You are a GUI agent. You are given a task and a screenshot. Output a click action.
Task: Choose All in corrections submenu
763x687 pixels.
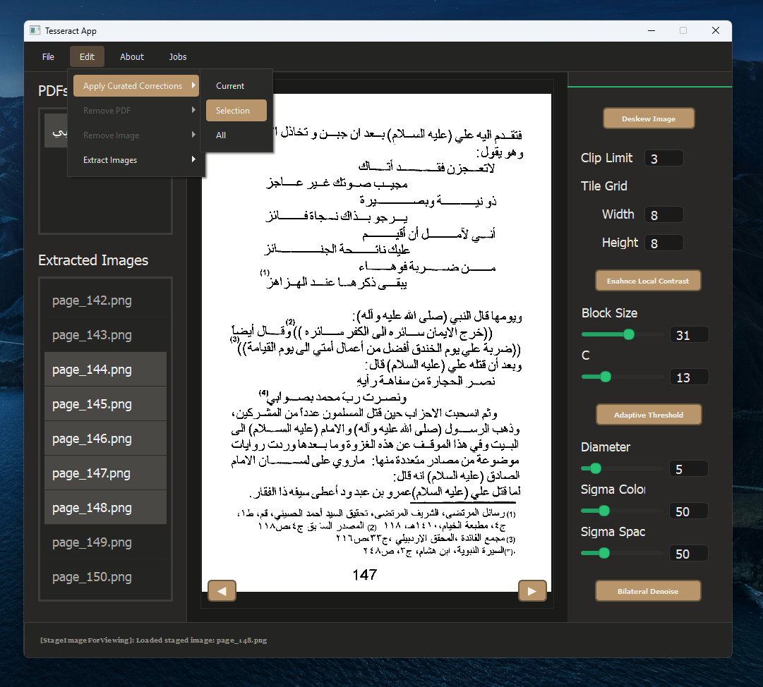(x=236, y=135)
